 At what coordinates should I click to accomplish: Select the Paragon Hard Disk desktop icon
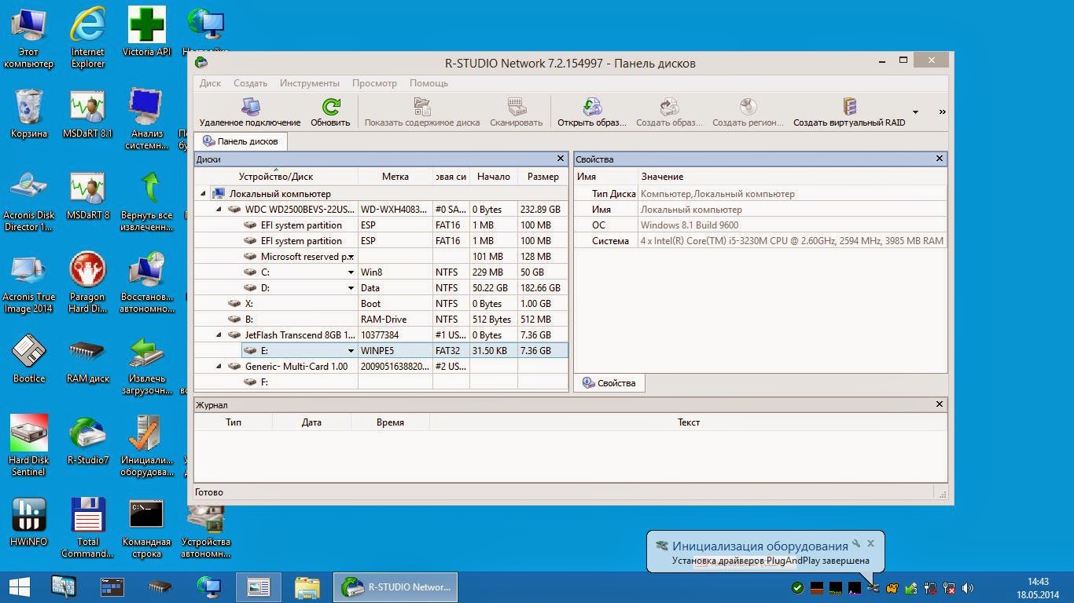(x=87, y=283)
